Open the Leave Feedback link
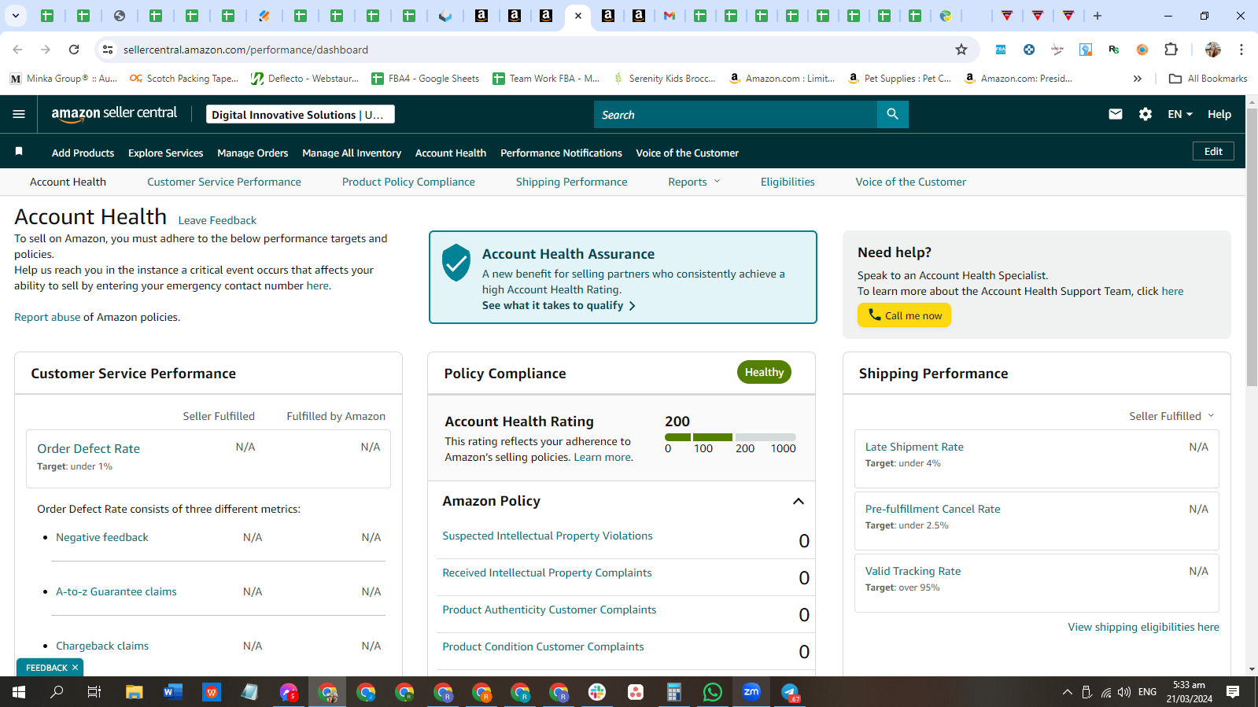1258x707 pixels. pos(217,220)
